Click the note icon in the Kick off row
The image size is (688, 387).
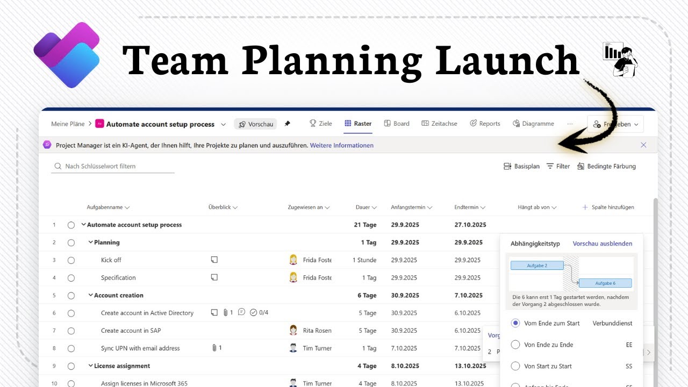pyautogui.click(x=214, y=260)
